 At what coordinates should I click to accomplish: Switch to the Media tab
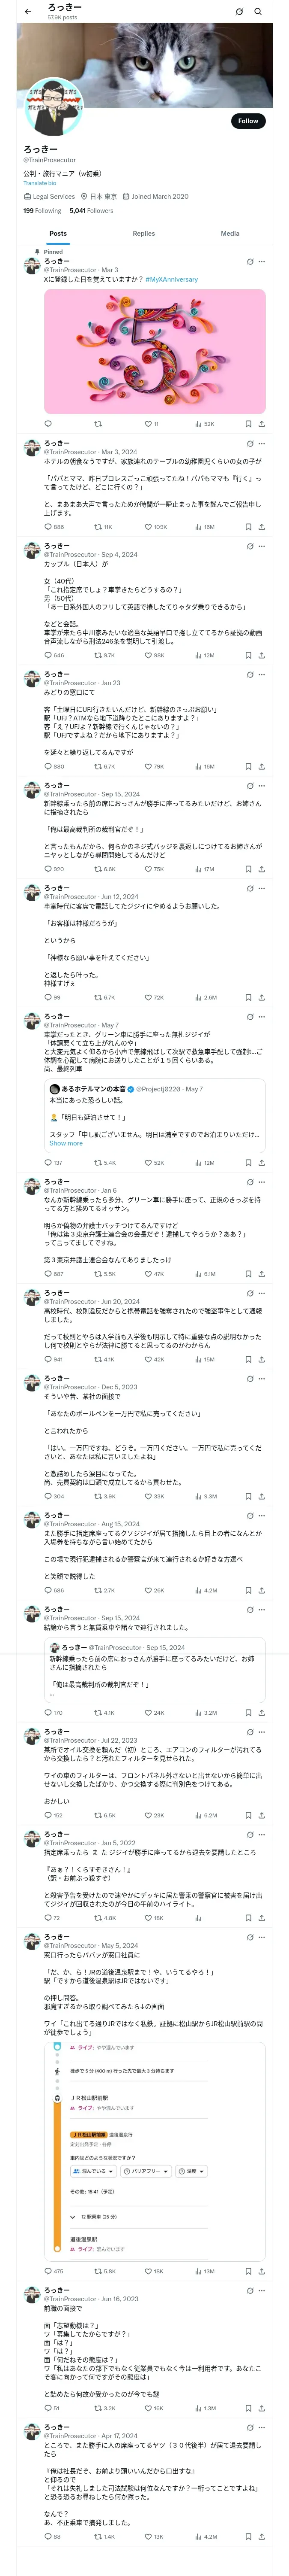230,233
